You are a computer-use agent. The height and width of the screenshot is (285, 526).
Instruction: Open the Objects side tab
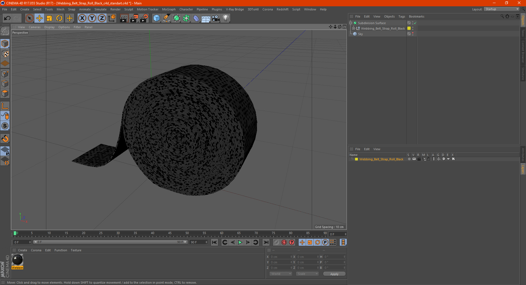(523, 20)
